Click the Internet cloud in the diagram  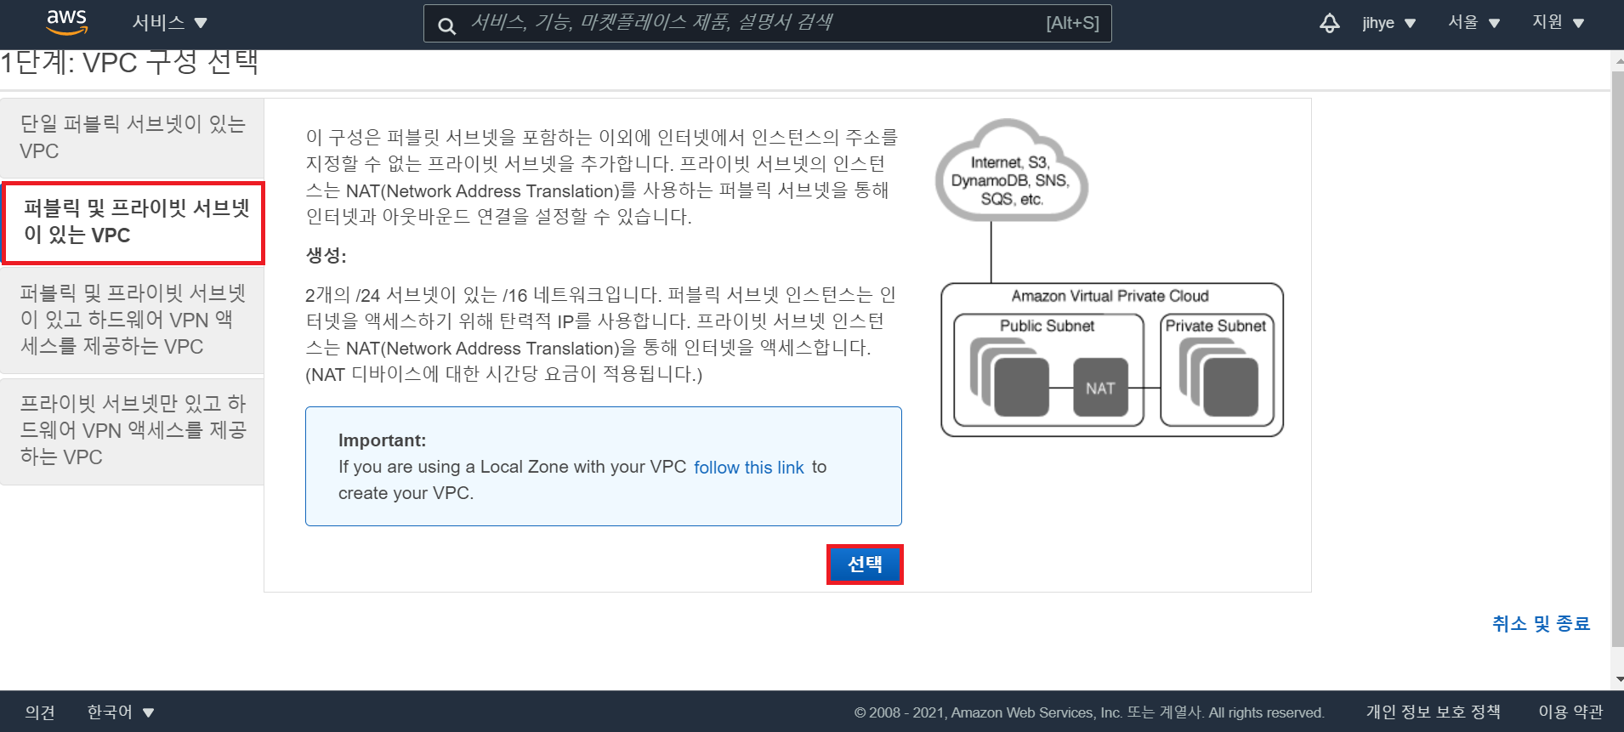click(1011, 171)
